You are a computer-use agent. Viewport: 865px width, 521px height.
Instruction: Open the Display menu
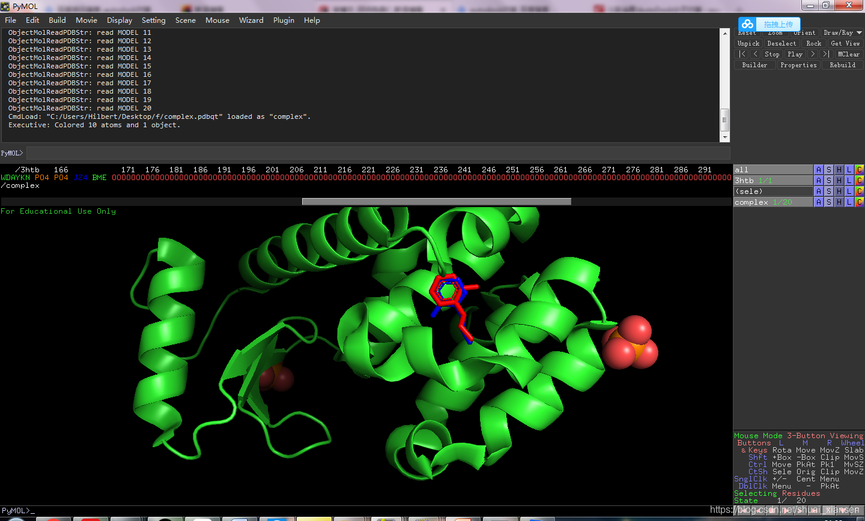pyautogui.click(x=120, y=20)
